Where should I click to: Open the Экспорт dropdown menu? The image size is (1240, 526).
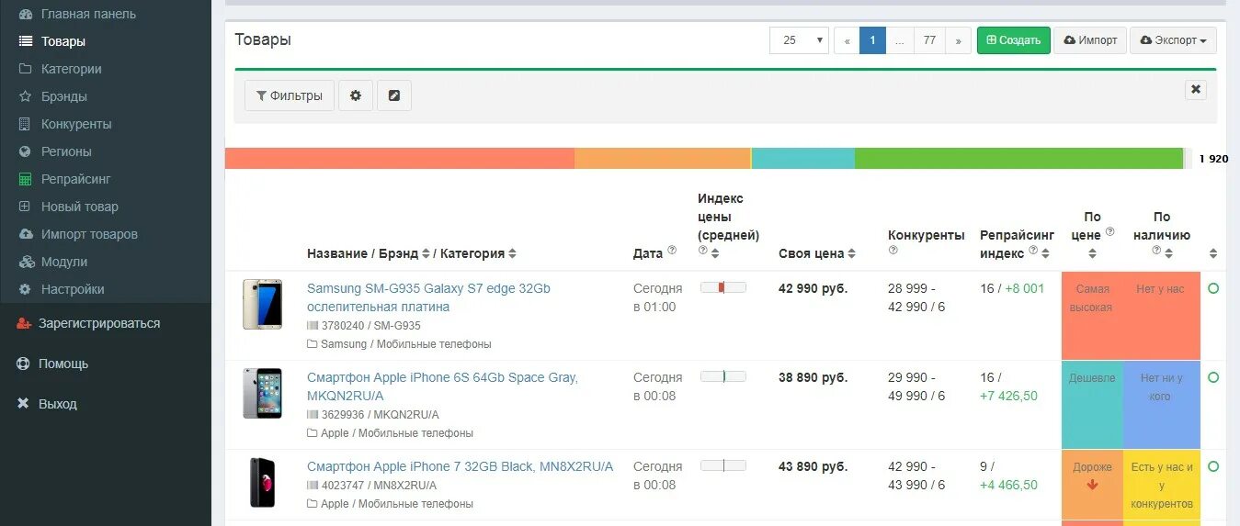[1173, 40]
